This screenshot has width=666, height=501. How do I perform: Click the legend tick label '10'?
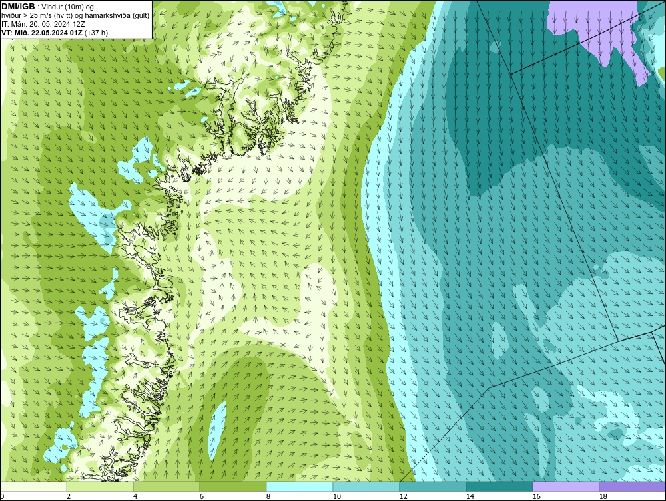[337, 496]
